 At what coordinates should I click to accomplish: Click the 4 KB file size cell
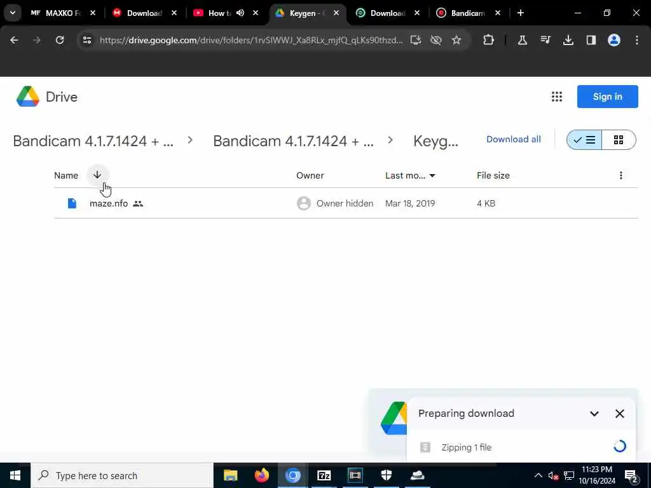click(486, 204)
